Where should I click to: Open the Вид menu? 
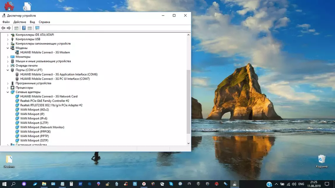pos(32,22)
